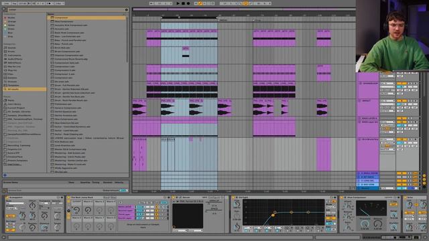The image size is (429, 241).
Task: Click the arrangement overview bar at top
Action: pyautogui.click(x=244, y=9)
